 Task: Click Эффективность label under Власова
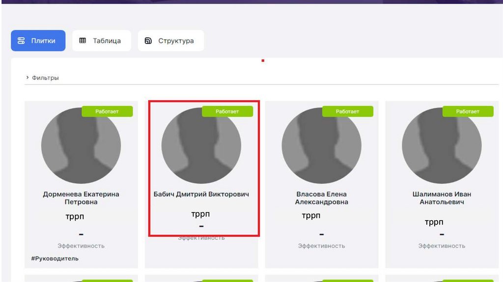tap(321, 246)
